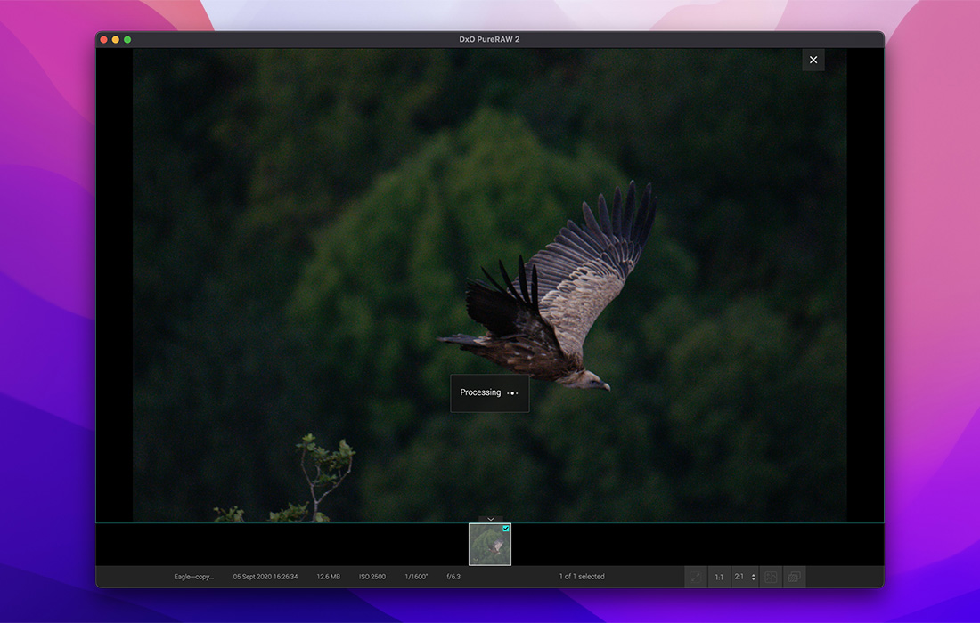Image resolution: width=980 pixels, height=623 pixels.
Task: Click the Processing indicator box
Action: [489, 392]
